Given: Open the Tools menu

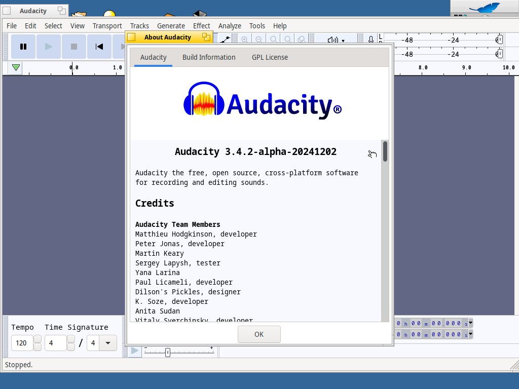Looking at the screenshot, I should point(257,26).
